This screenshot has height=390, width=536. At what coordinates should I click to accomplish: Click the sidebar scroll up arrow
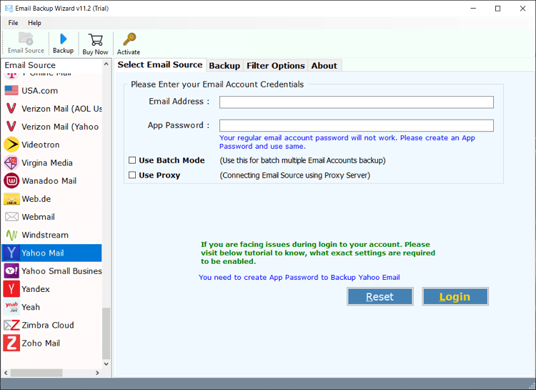point(106,64)
